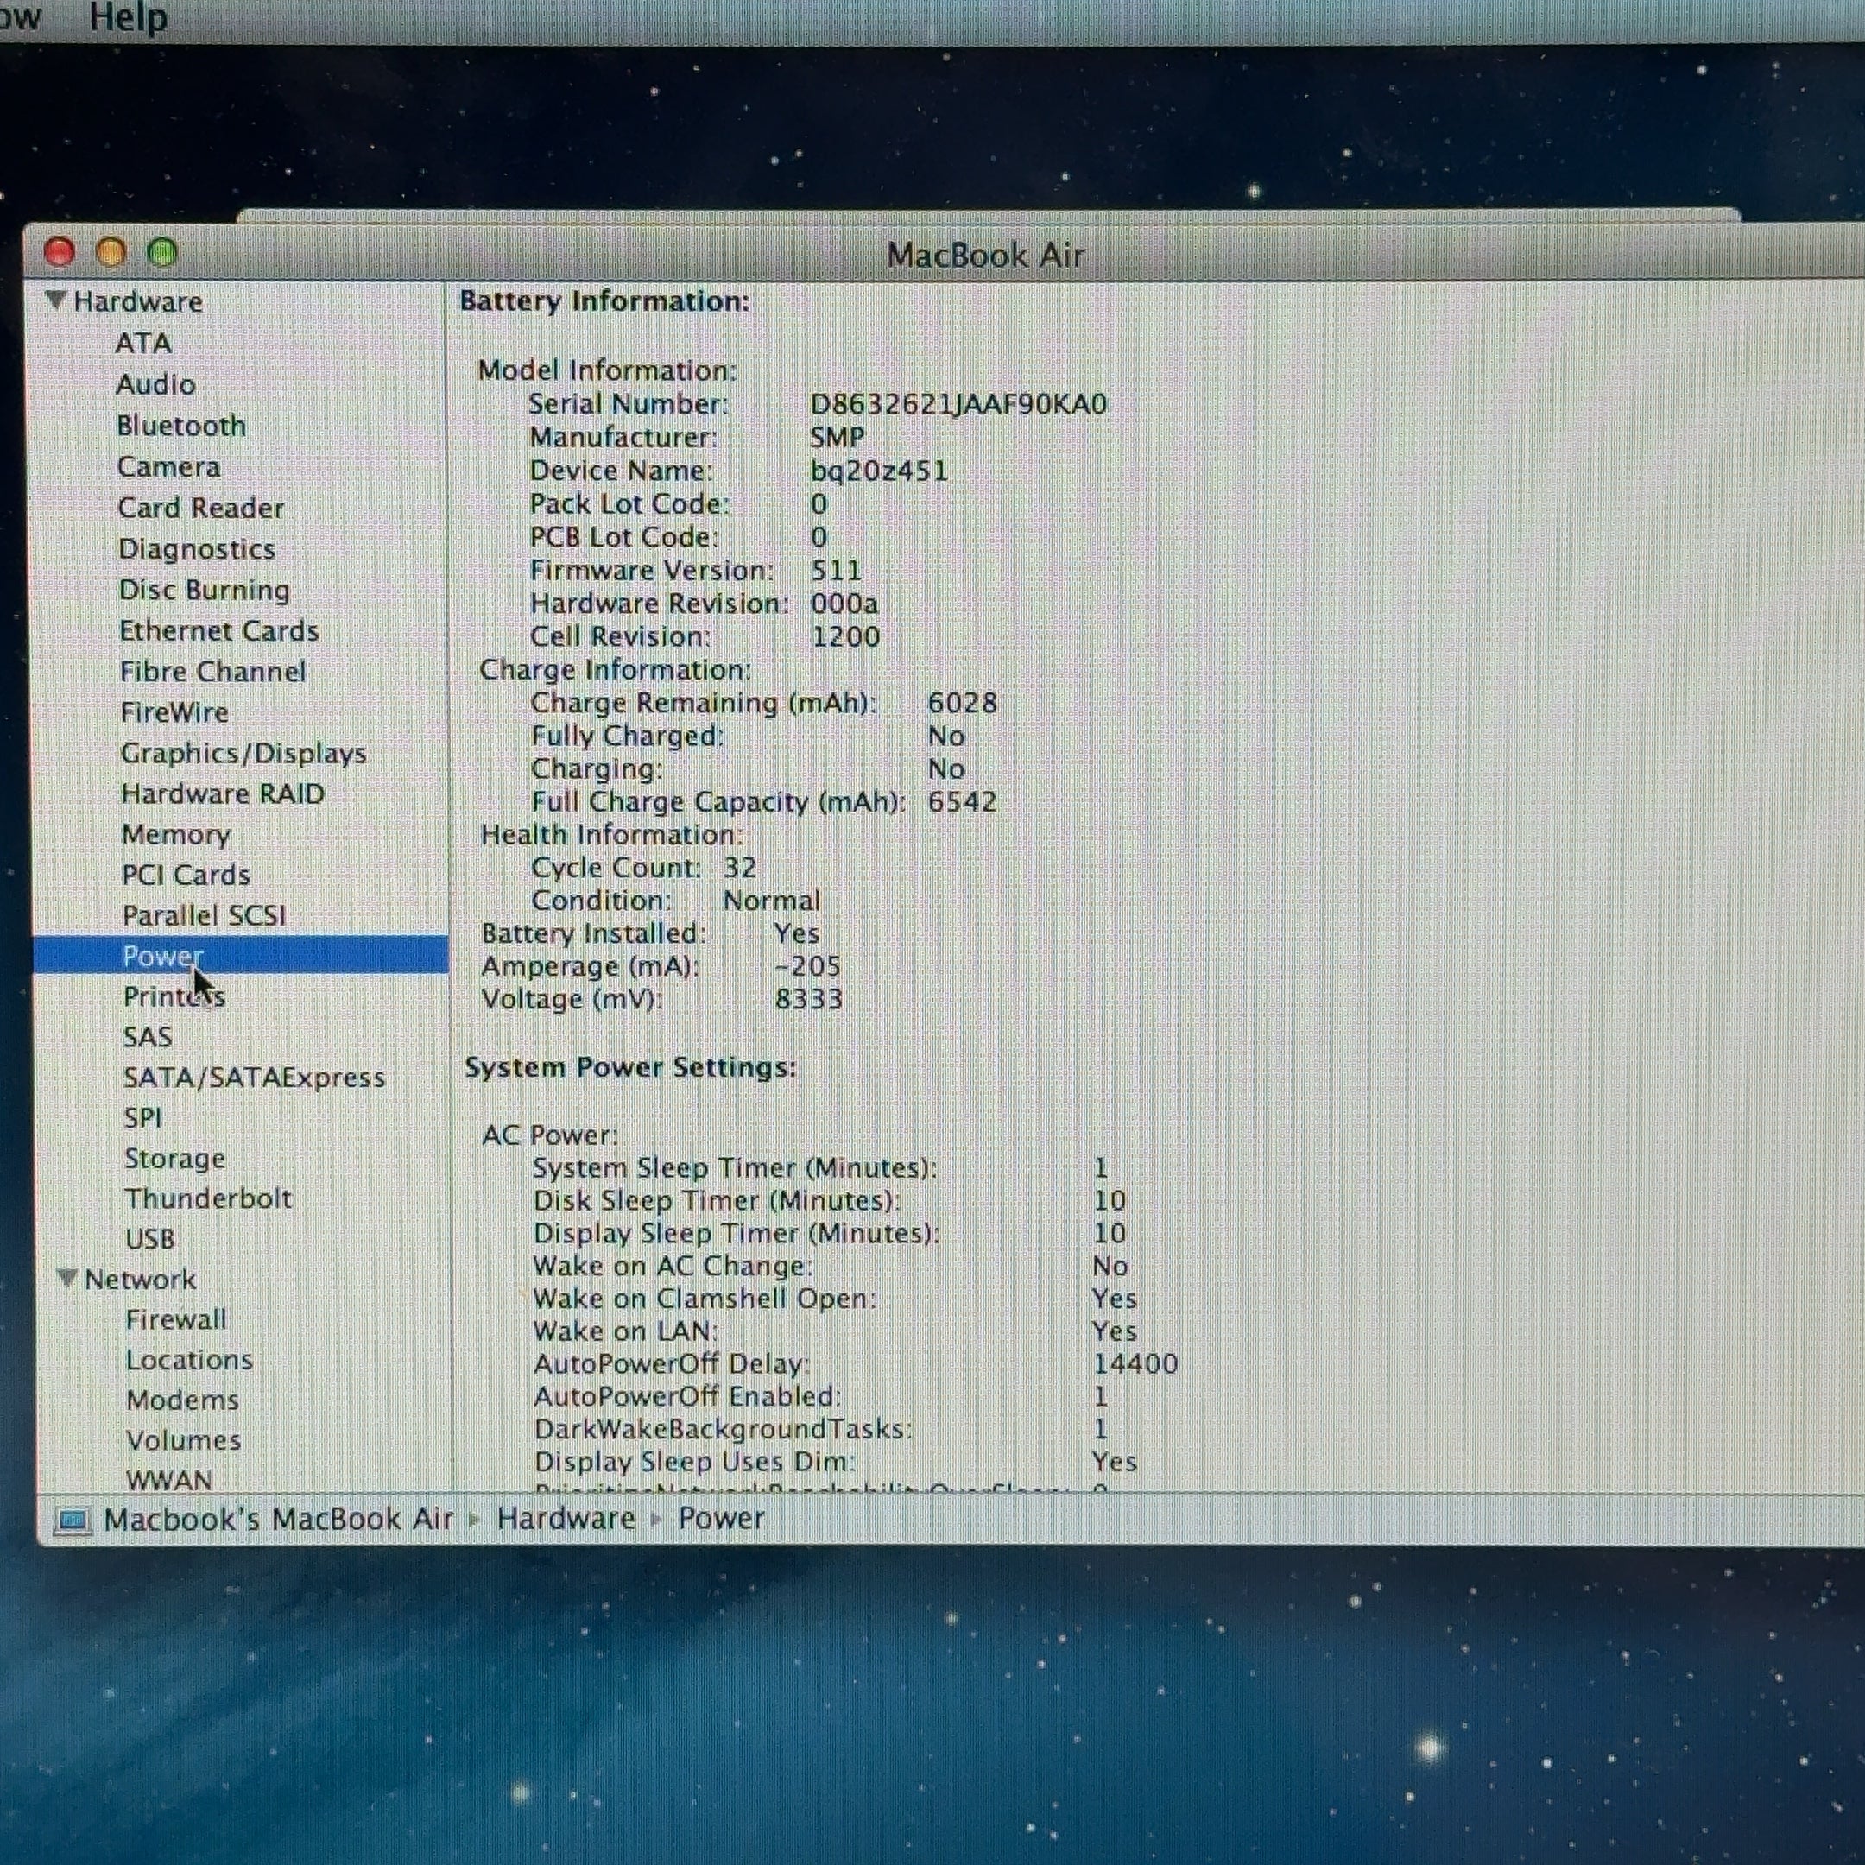1865x1865 pixels.
Task: Click the green zoom window button
Action: tap(162, 252)
